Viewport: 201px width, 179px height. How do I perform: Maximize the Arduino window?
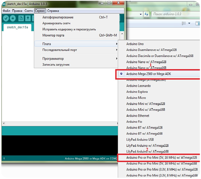109,3
